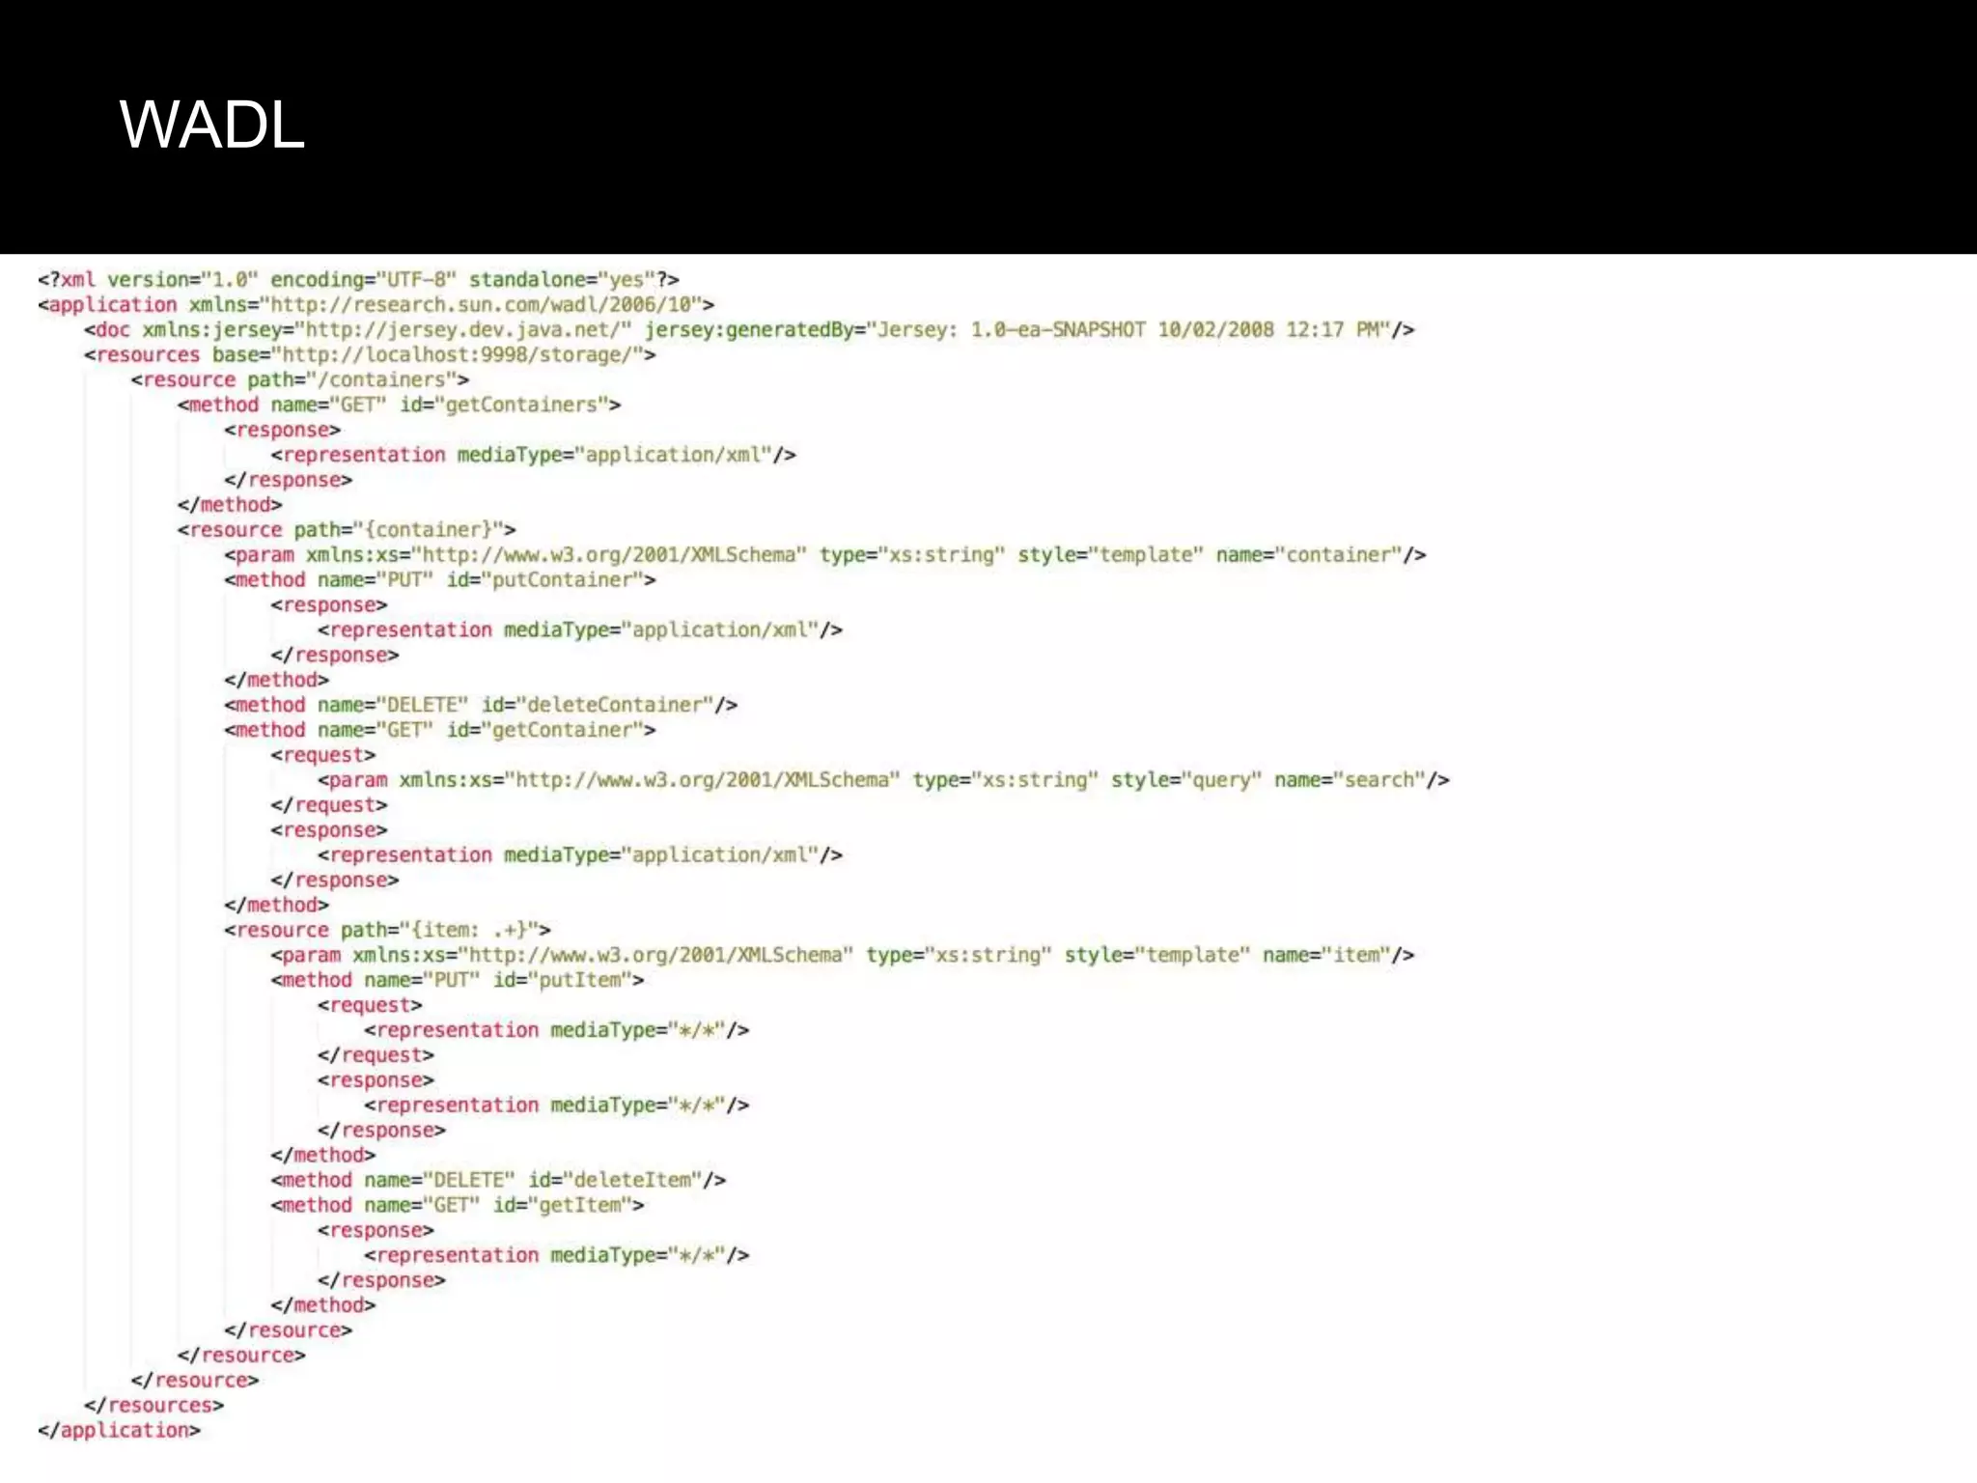Screen dimensions: 1977x1483
Task: Click the deleteItem method line
Action: [498, 1181]
